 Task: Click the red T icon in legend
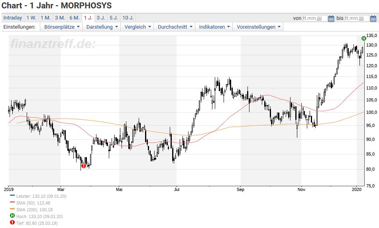click(x=12, y=222)
